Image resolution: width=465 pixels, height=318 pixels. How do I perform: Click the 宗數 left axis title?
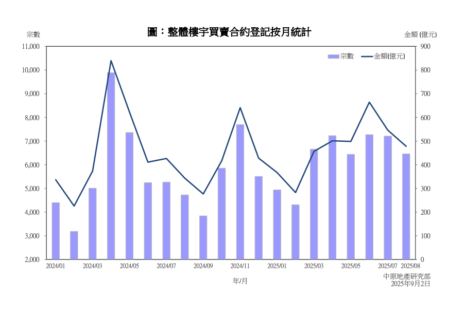33,34
